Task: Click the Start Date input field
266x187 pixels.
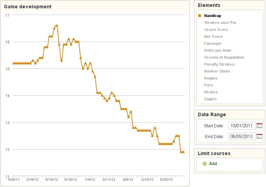Action: point(242,126)
